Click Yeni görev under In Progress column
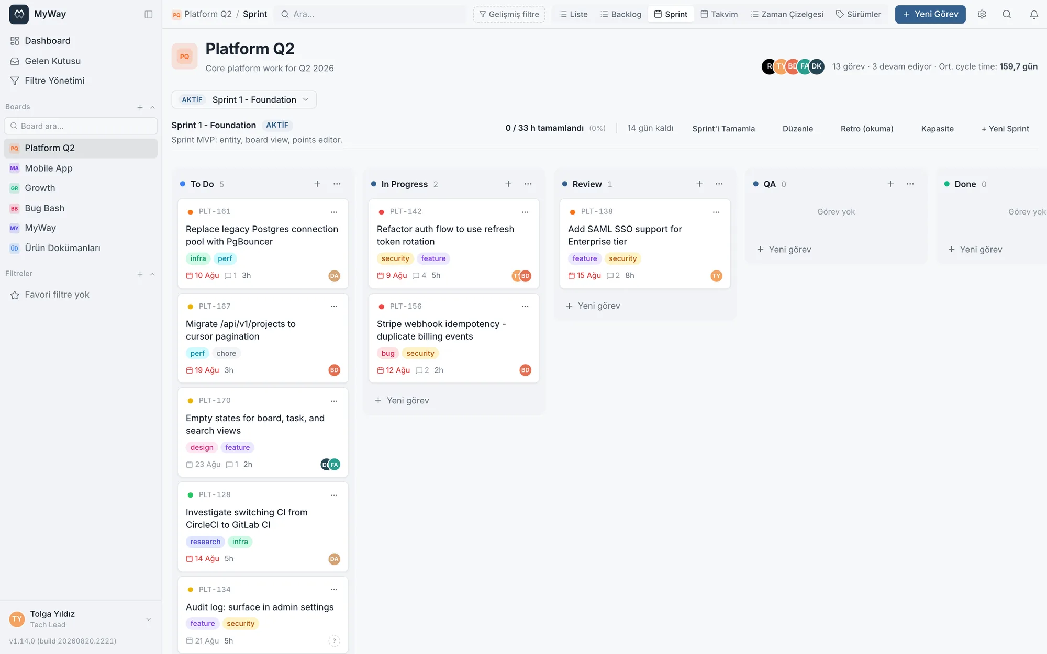The height and width of the screenshot is (654, 1047). (402, 401)
